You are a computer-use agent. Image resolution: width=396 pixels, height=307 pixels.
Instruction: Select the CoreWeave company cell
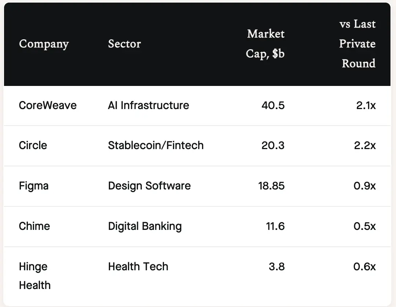click(x=48, y=105)
